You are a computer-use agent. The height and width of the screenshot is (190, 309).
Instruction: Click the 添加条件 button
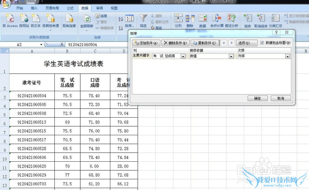pos(146,43)
